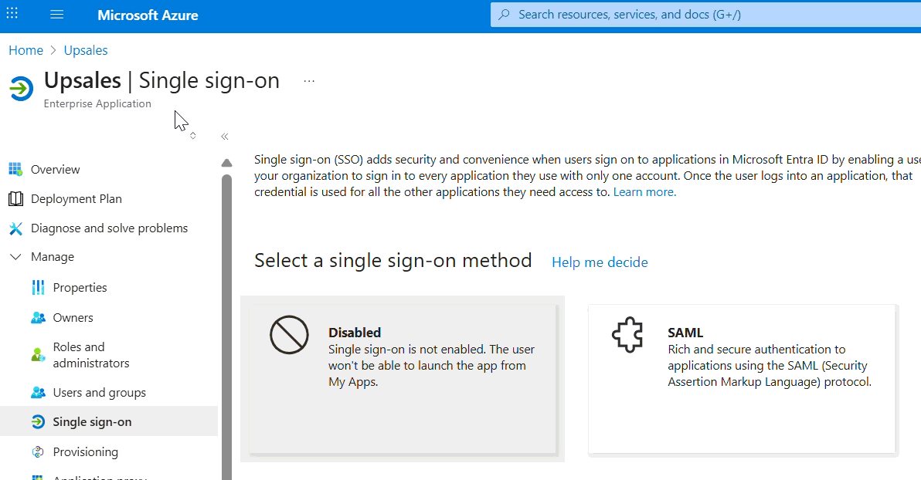Click the sidebar scrollbar up arrow
This screenshot has width=921, height=480.
(x=226, y=163)
